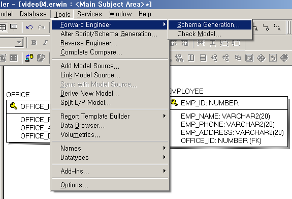Click the crosshair target toolbar icon

261,58
